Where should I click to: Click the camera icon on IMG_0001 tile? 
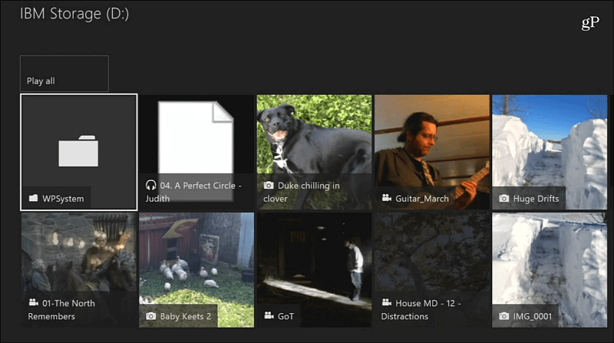click(504, 316)
